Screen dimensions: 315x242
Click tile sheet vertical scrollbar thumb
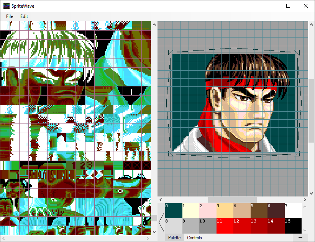[154, 218]
